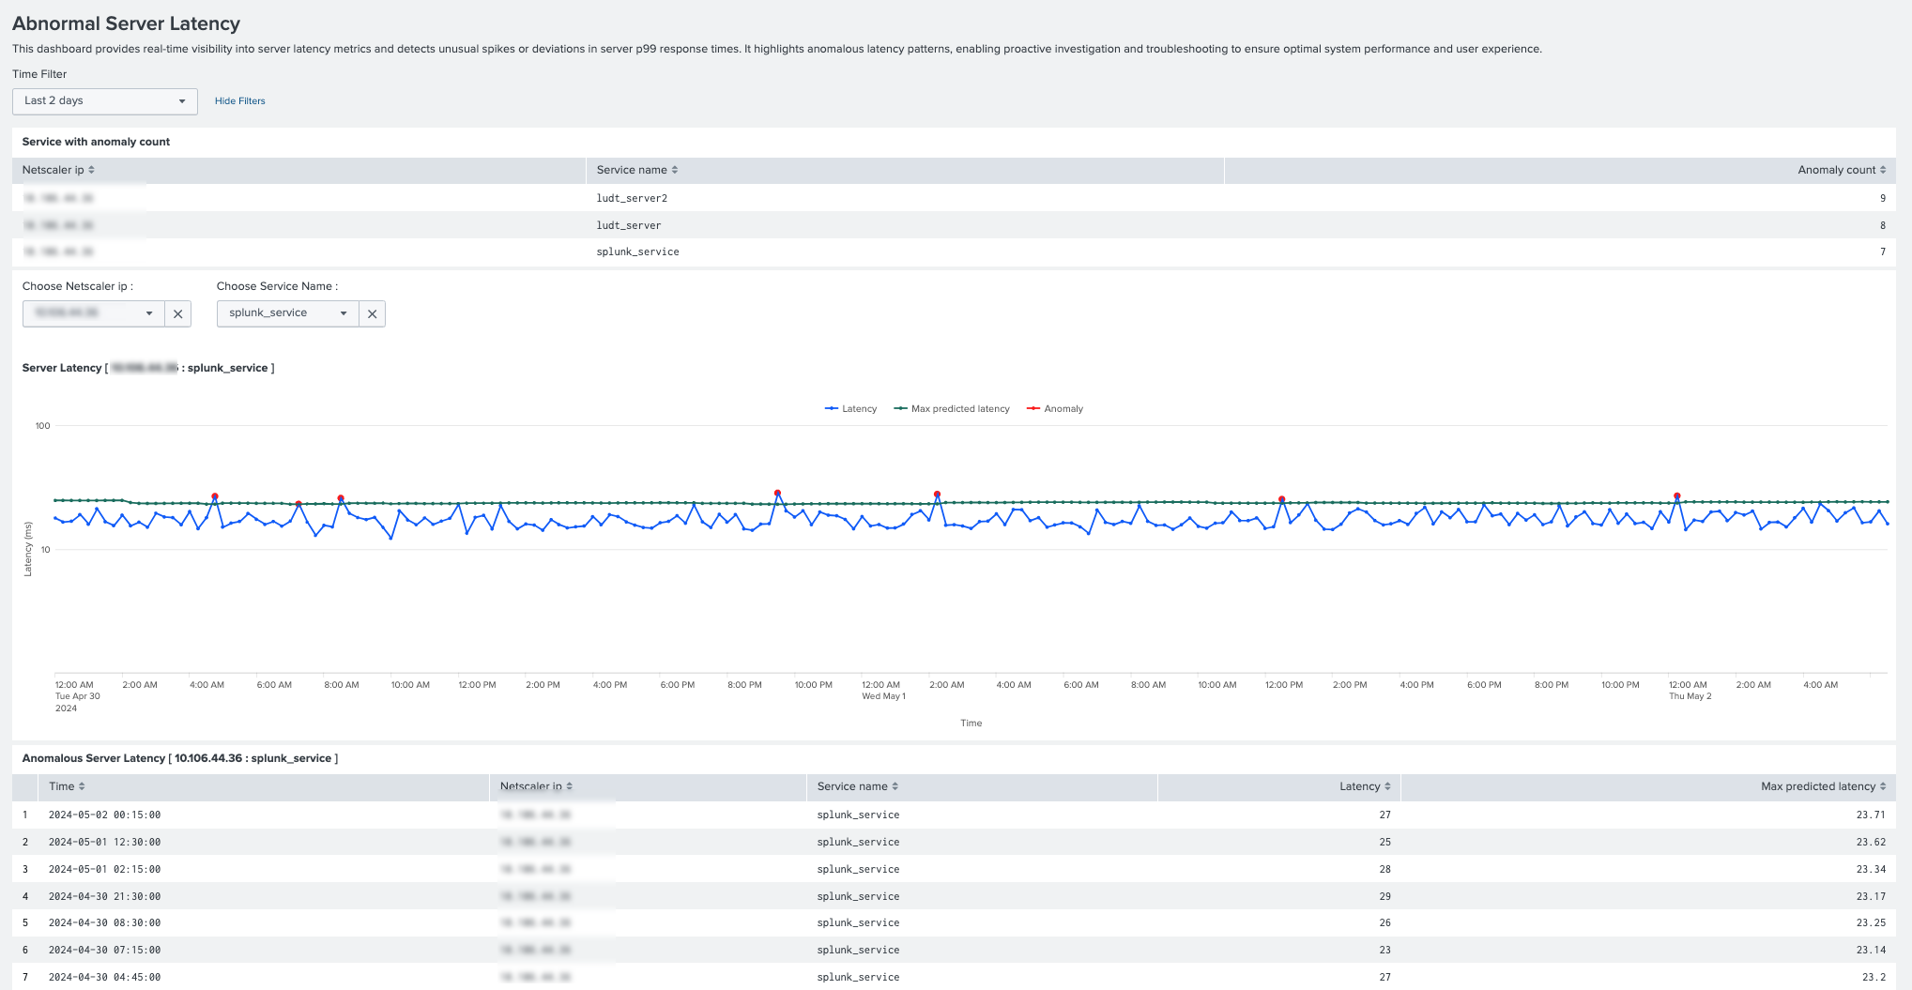This screenshot has height=990, width=1912.
Task: Click max predicted latency value 23.71
Action: point(1871,815)
